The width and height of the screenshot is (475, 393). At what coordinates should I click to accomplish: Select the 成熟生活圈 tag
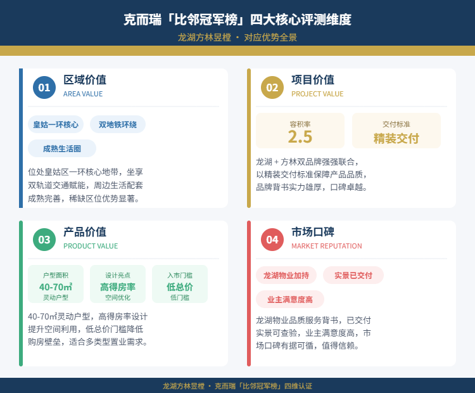tap(62, 148)
